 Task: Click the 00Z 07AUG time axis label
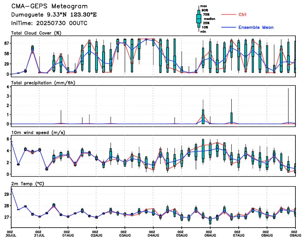[x=238, y=234]
